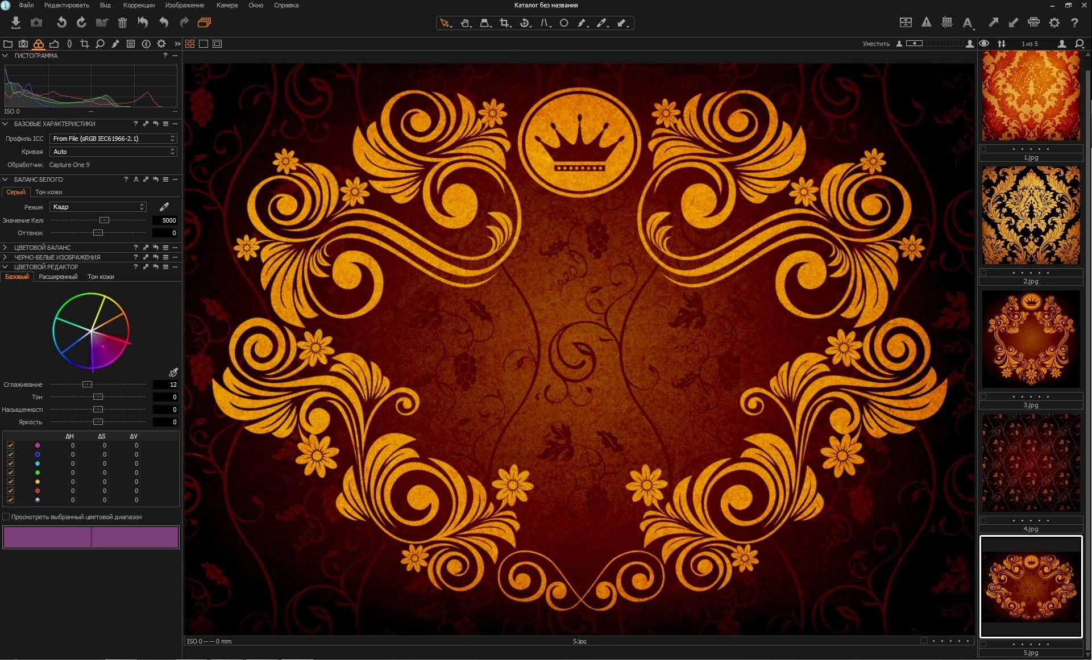This screenshot has height=660, width=1092.
Task: Switch to multi-view grid viewer icon
Action: (190, 44)
